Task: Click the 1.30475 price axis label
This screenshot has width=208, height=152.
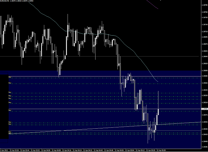Action: [x=205, y=115]
